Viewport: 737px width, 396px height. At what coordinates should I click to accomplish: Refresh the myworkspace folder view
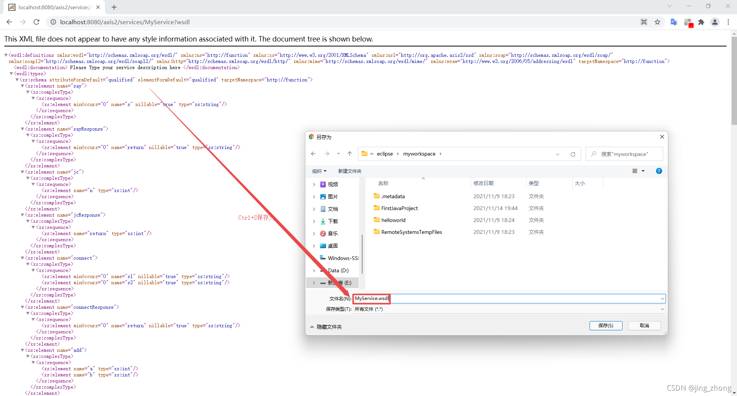tap(573, 154)
